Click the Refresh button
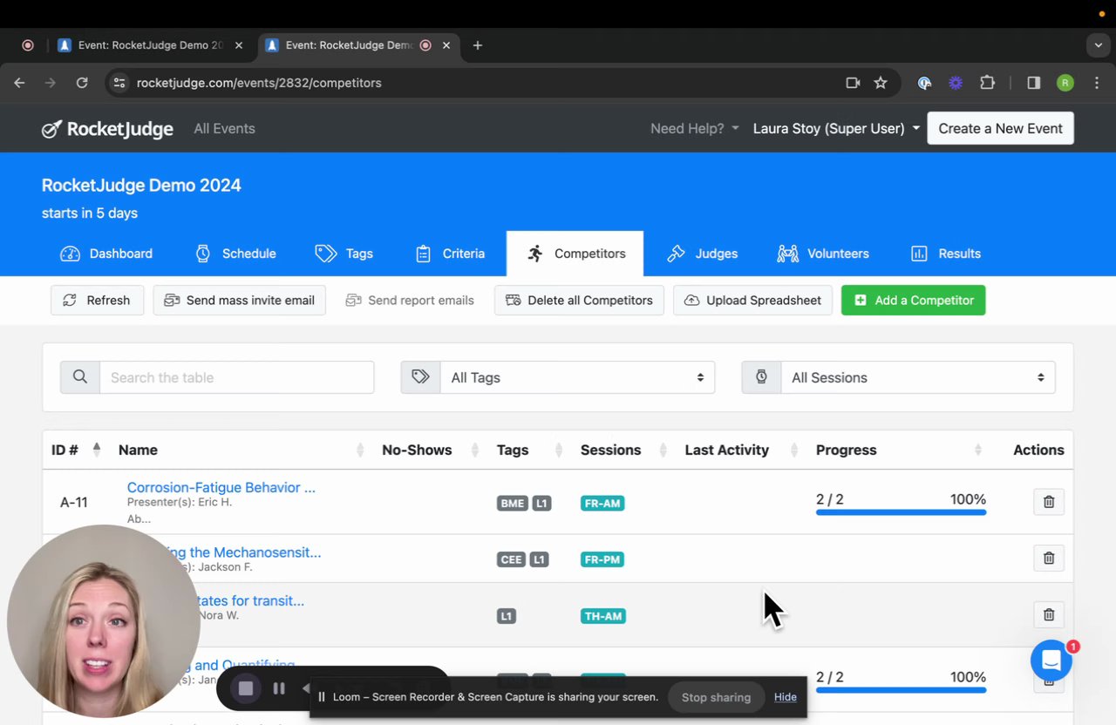This screenshot has width=1116, height=725. (97, 301)
